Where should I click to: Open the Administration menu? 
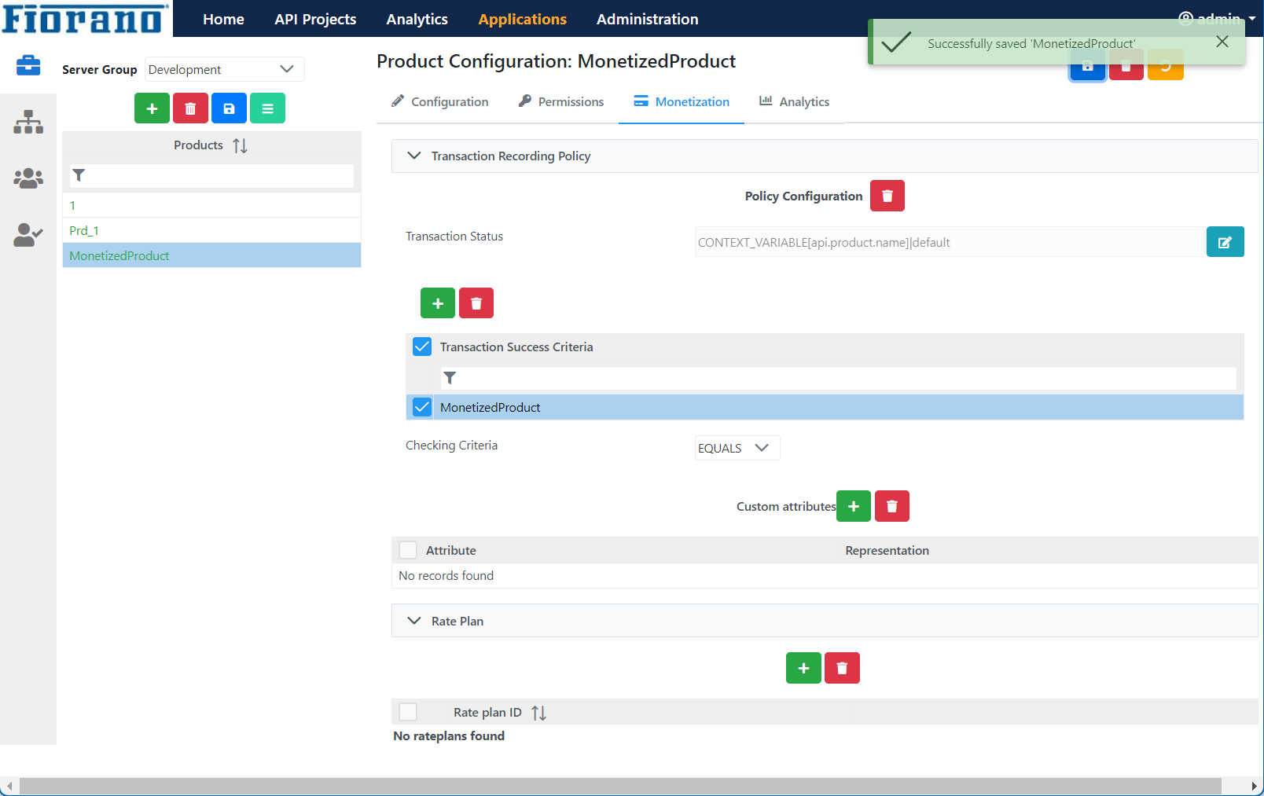point(648,19)
